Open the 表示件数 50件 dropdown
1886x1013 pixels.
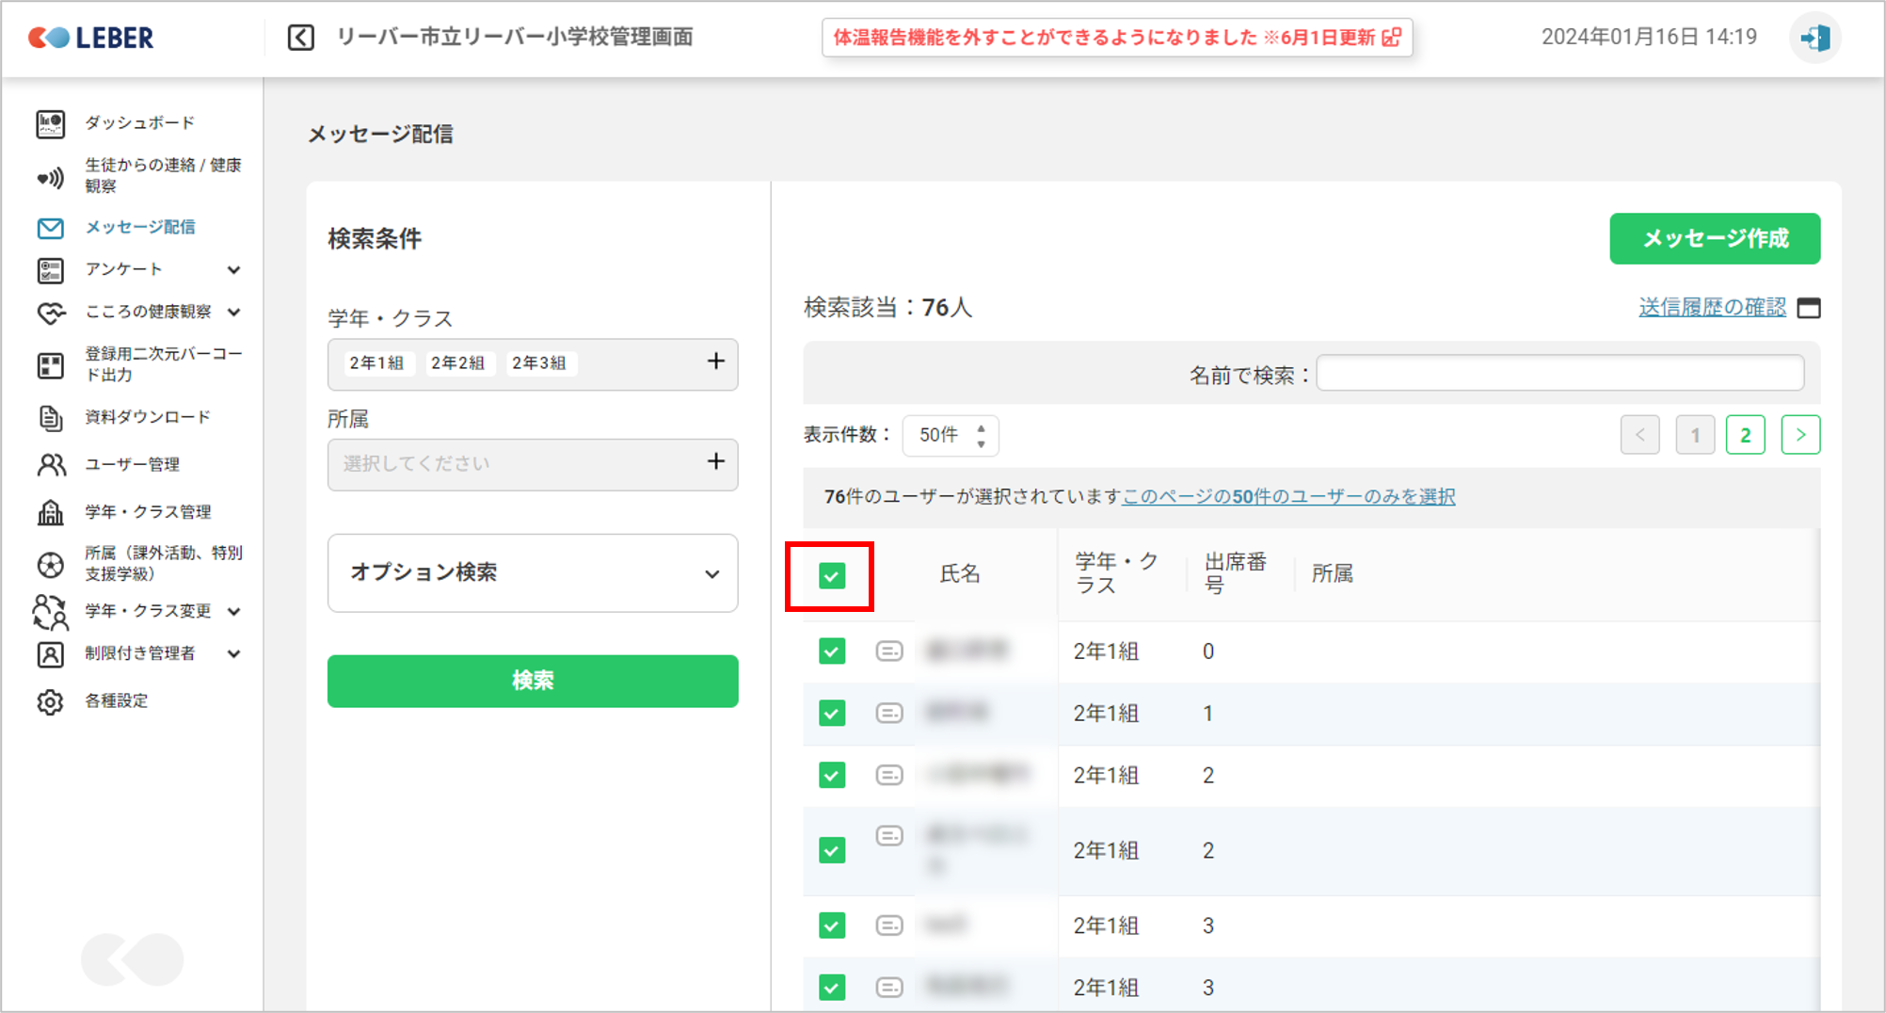950,435
